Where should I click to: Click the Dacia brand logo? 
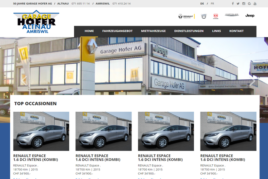click(204, 16)
